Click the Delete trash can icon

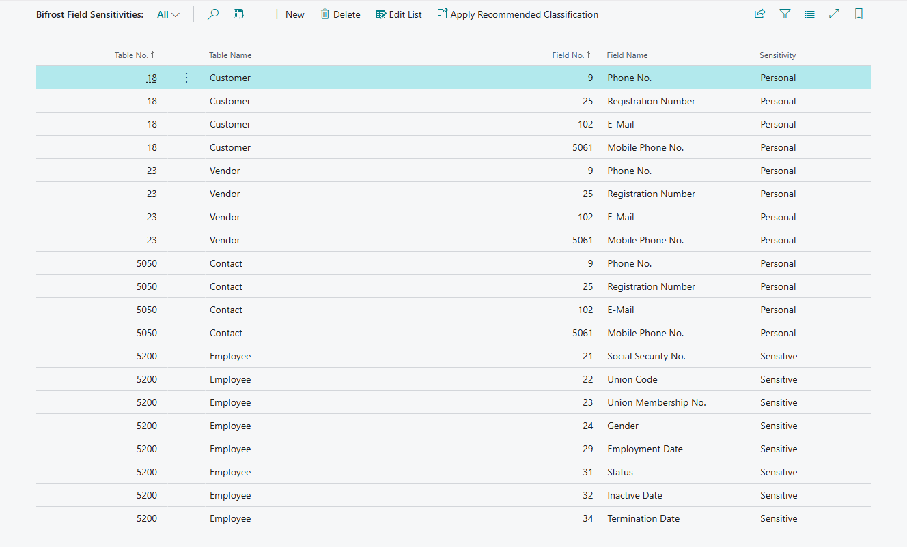pyautogui.click(x=325, y=14)
